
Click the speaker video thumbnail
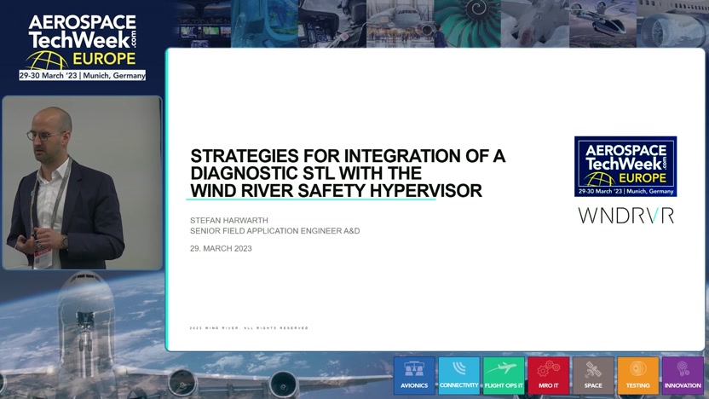pyautogui.click(x=82, y=182)
